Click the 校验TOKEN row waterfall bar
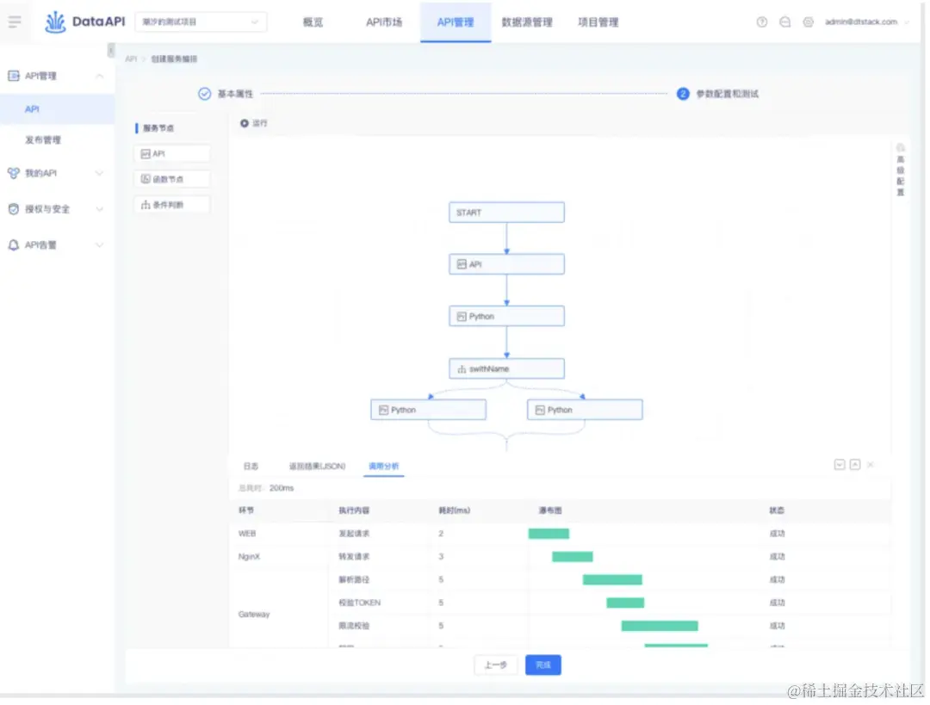The image size is (930, 705). (x=625, y=603)
